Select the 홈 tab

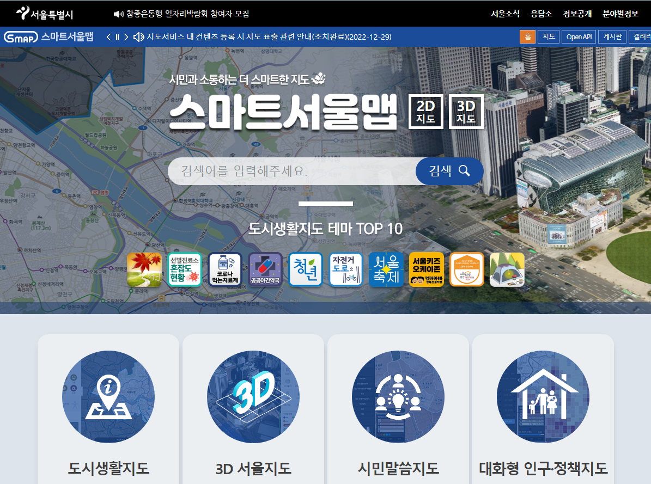528,36
